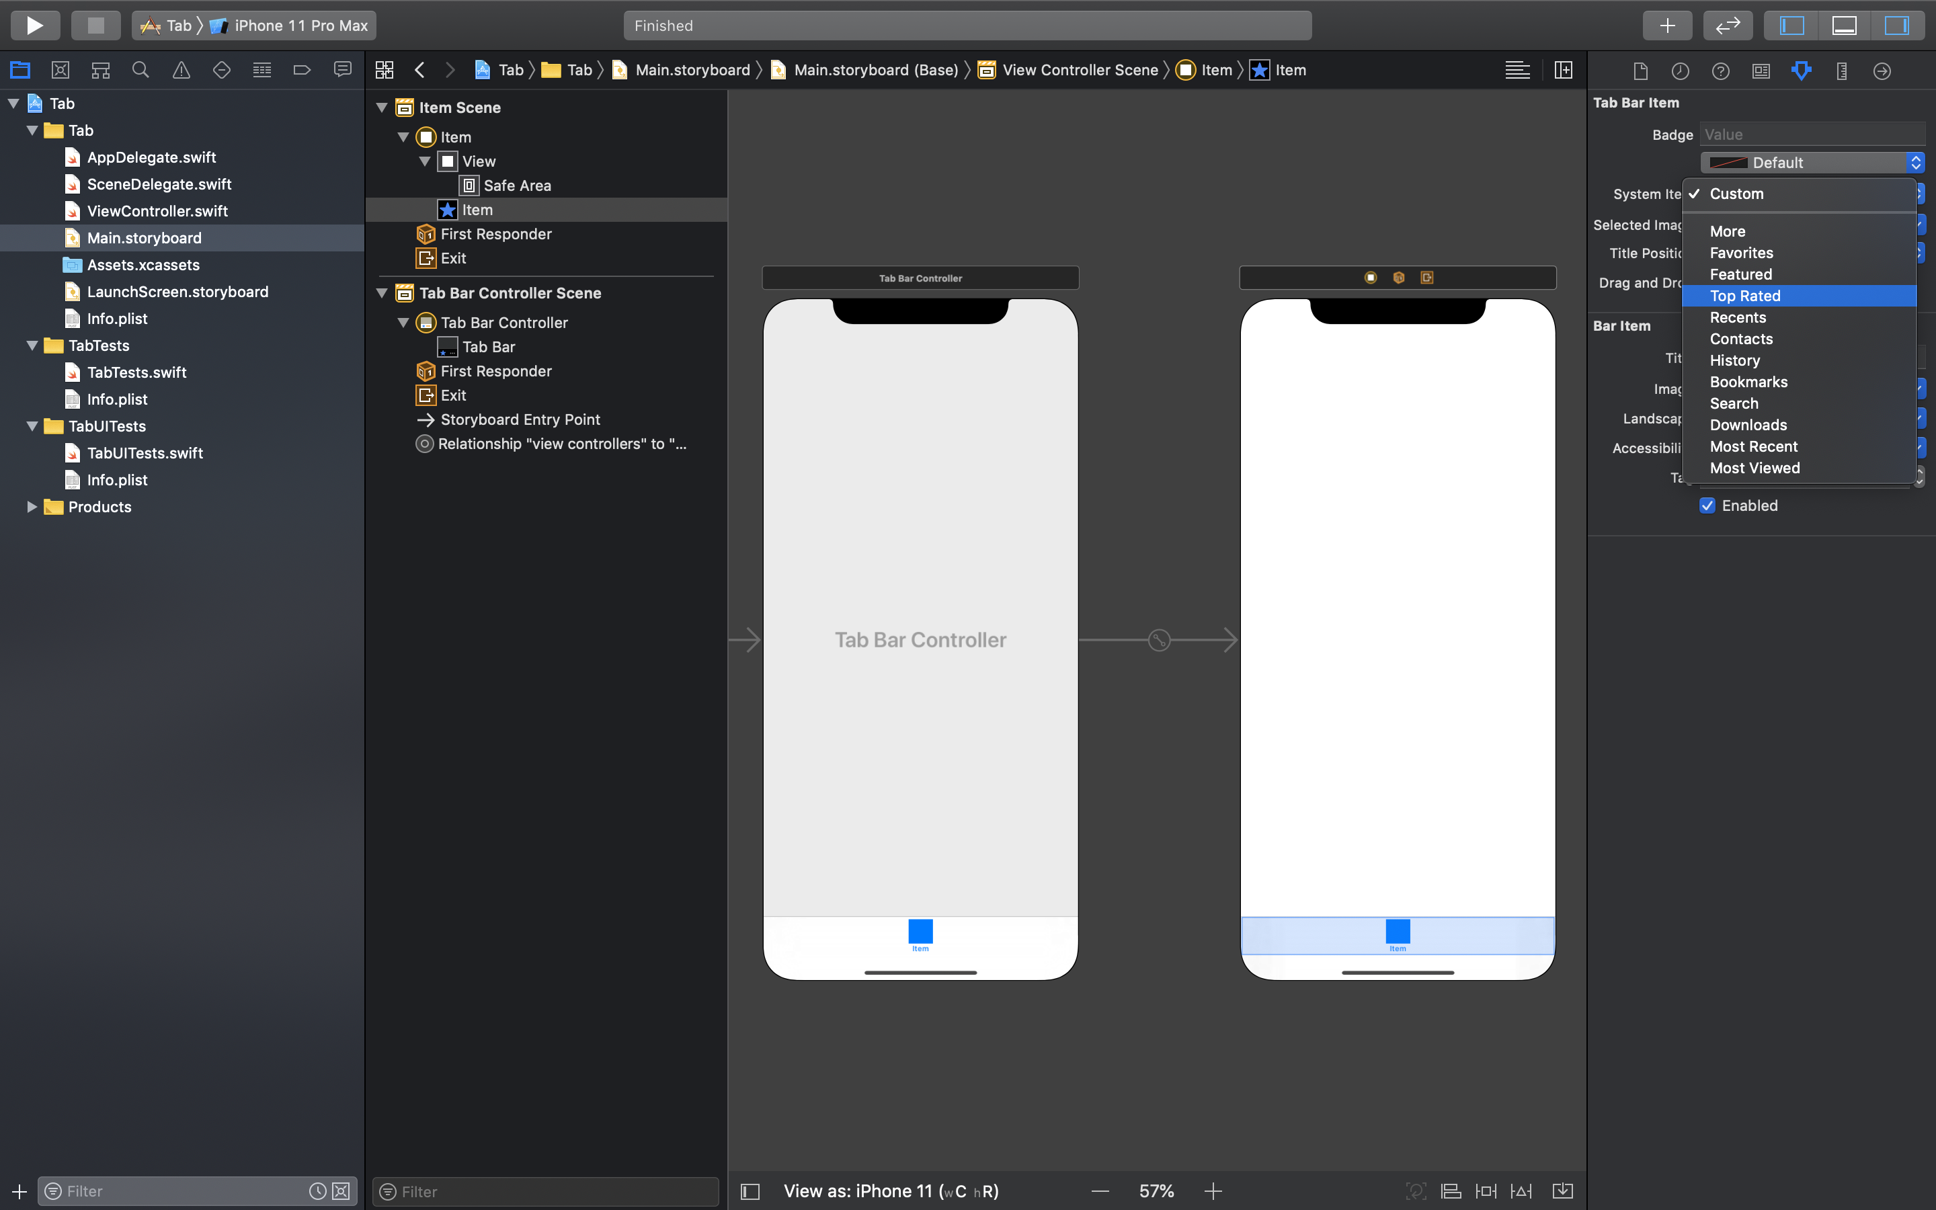Hide the navigator panel toggle
The image size is (1936, 1210).
point(1792,25)
